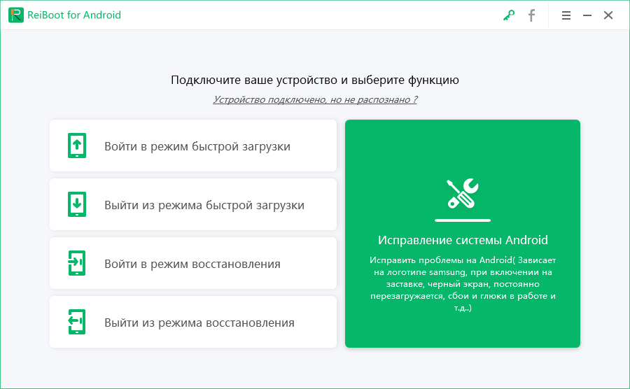Click the 'ReiBoot for Android' title
630x389 pixels.
click(x=74, y=15)
